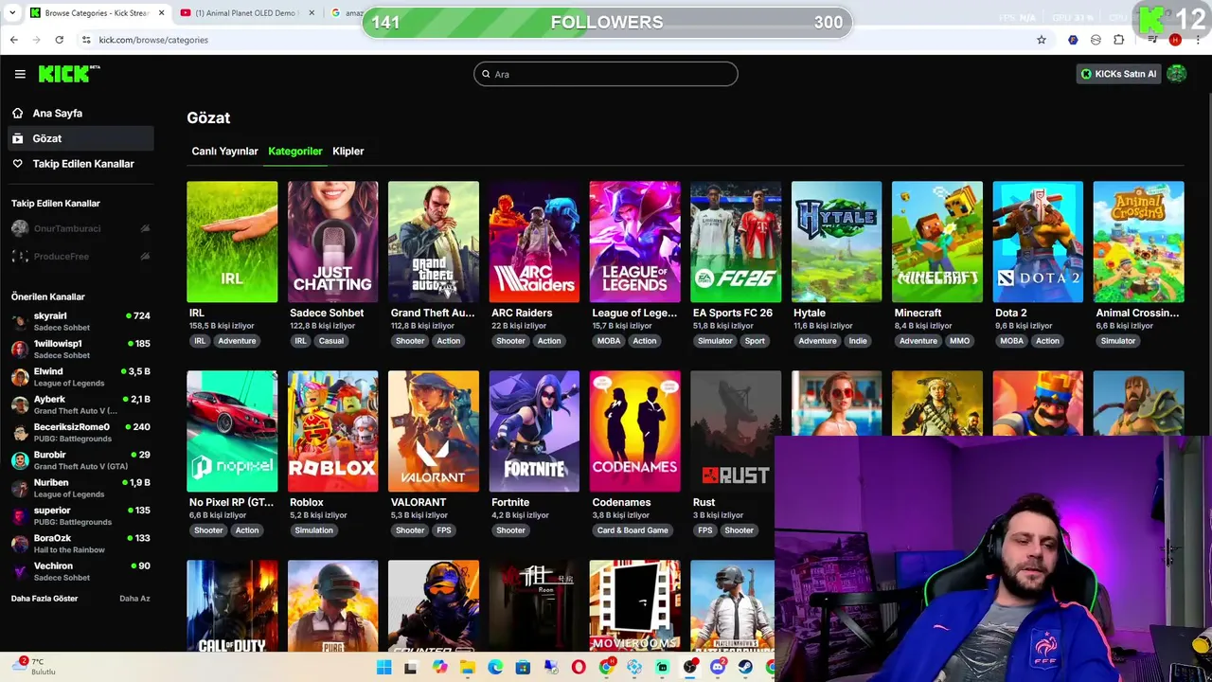Open Vechiron channel avatar

20,572
